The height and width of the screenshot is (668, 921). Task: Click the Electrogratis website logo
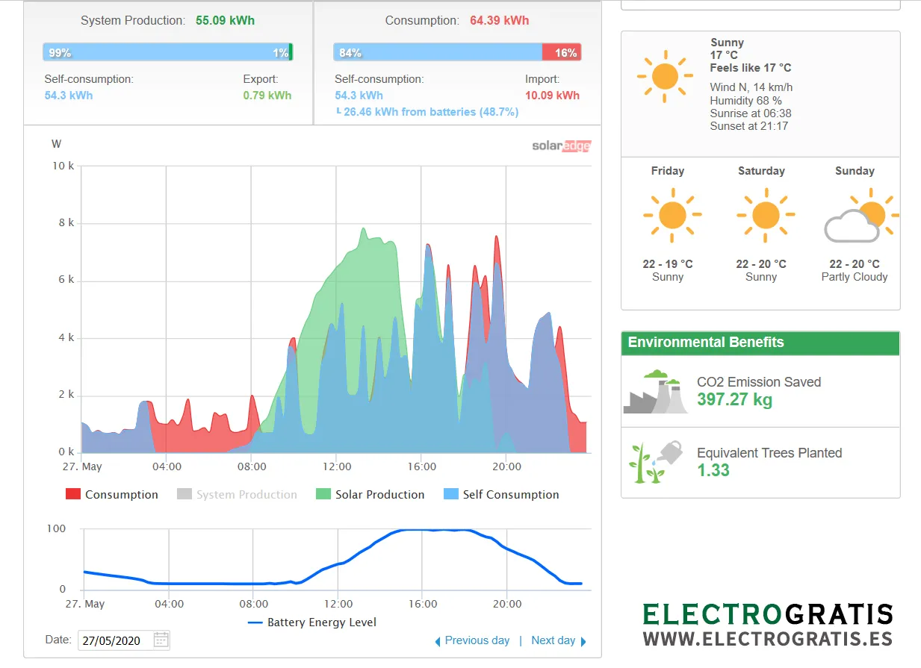coord(768,625)
